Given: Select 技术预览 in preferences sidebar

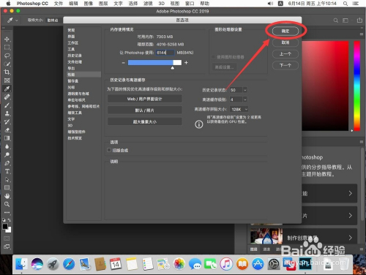Looking at the screenshot, I should click(x=75, y=138).
